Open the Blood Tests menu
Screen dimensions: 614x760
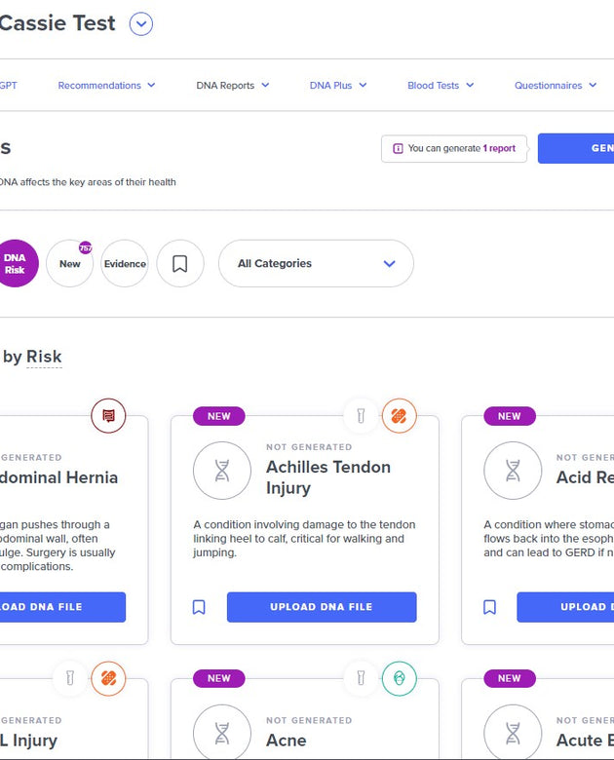pyautogui.click(x=441, y=86)
